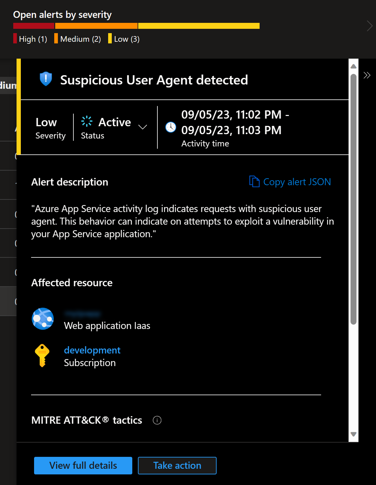
Task: Click the alert description paragraph text
Action: (x=183, y=221)
